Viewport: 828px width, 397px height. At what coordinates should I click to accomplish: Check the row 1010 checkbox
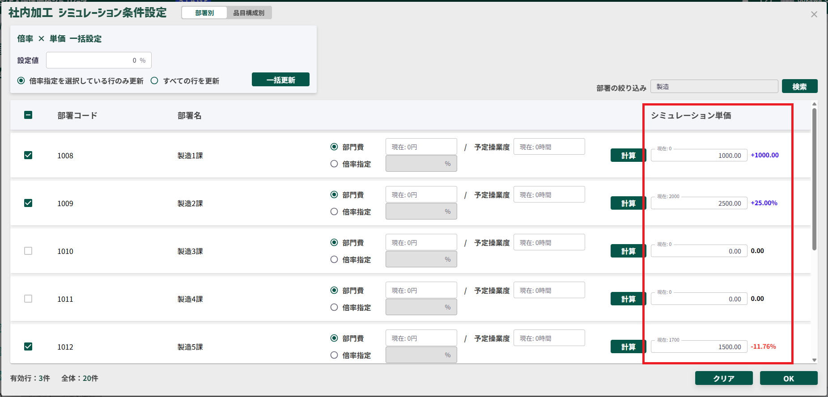click(x=28, y=251)
